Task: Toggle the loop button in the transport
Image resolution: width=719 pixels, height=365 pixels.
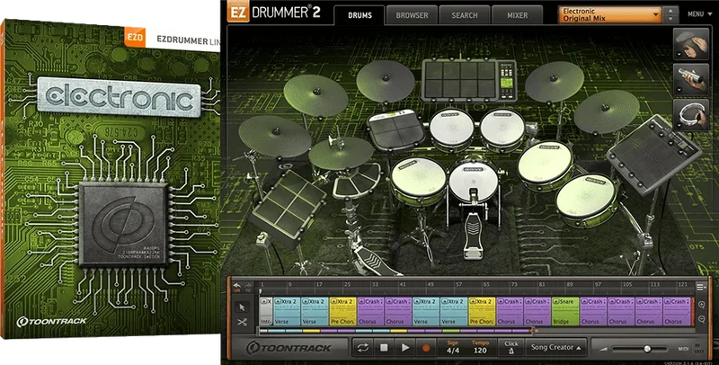Action: pyautogui.click(x=363, y=348)
